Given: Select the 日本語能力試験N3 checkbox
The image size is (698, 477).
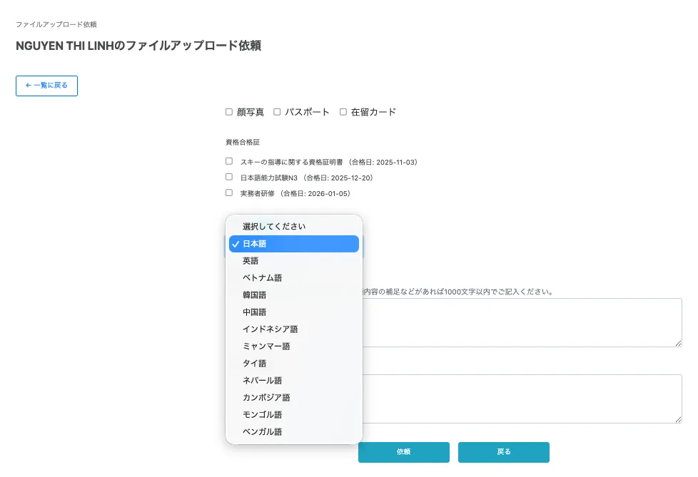Looking at the screenshot, I should tap(229, 177).
